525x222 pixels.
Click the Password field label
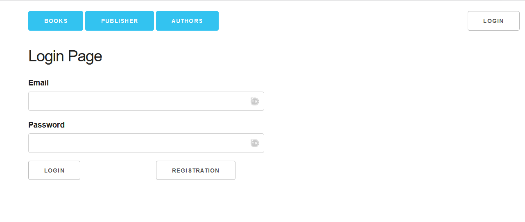(46, 125)
